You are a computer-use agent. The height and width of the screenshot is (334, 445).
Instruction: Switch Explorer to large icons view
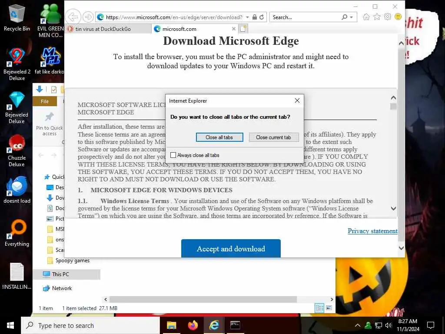pyautogui.click(x=329, y=308)
